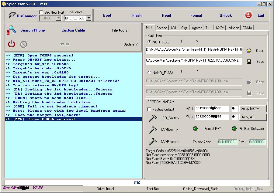Click the LCD_Switch hammer icon

(x=152, y=118)
